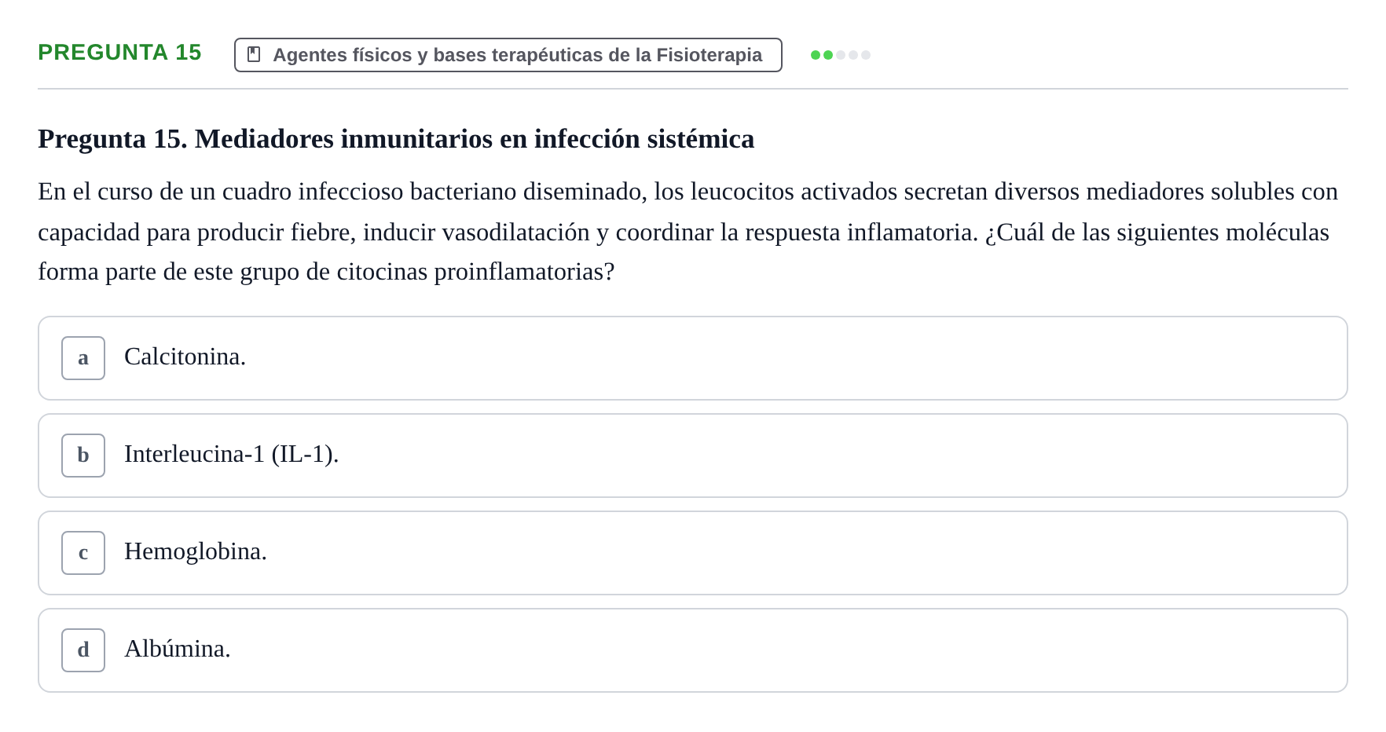1386x732 pixels.
Task: Click the last gray difficulty dot
Action: point(866,55)
